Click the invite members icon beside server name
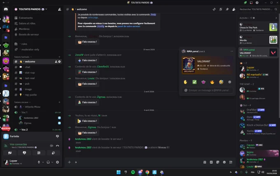Image resolution: width=280 pixels, height=176 pixels. [60, 9]
